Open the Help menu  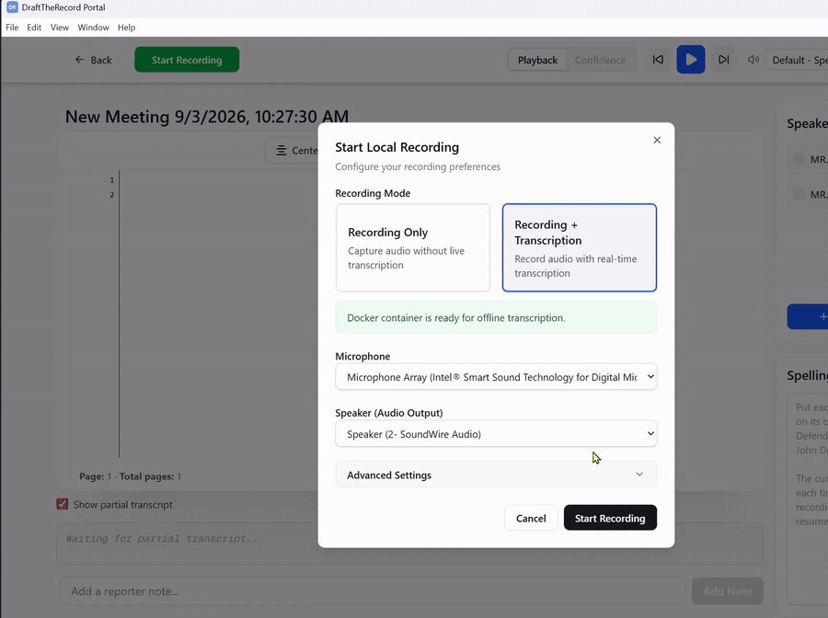[126, 28]
